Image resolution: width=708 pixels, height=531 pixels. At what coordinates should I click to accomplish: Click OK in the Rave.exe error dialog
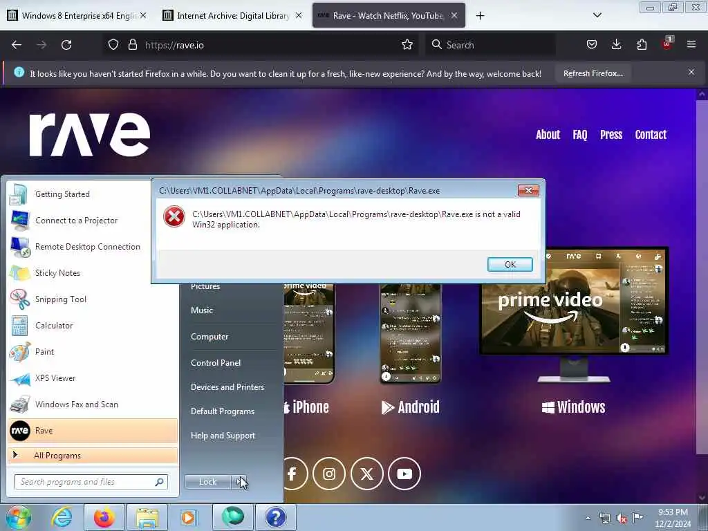click(x=510, y=265)
